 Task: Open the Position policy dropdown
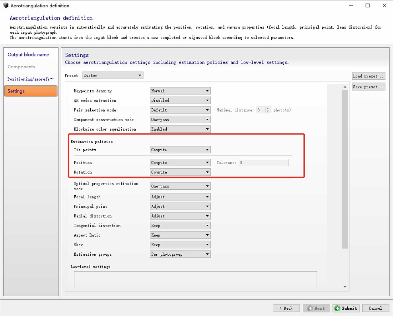[x=180, y=162]
